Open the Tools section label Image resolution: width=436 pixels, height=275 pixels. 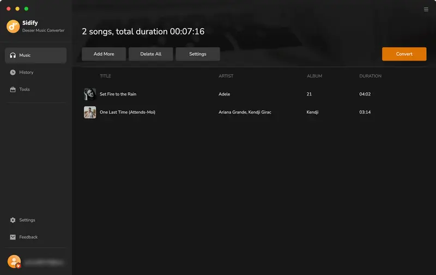point(25,89)
